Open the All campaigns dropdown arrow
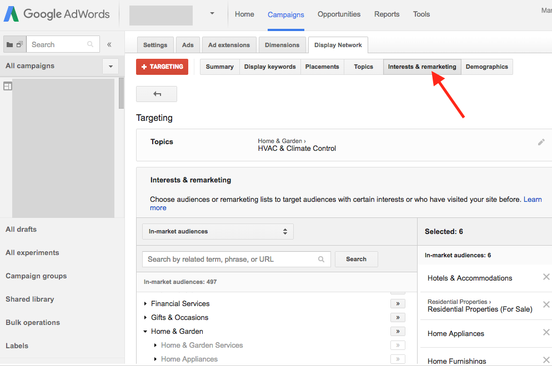The height and width of the screenshot is (366, 552). click(111, 67)
